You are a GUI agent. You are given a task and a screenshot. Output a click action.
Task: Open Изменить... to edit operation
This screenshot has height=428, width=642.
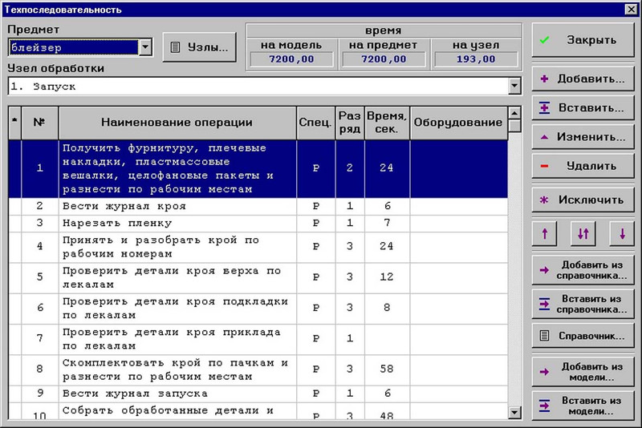click(583, 137)
